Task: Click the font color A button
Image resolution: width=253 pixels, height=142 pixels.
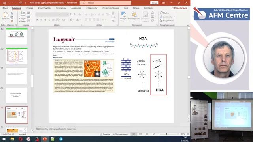Action: point(77,20)
